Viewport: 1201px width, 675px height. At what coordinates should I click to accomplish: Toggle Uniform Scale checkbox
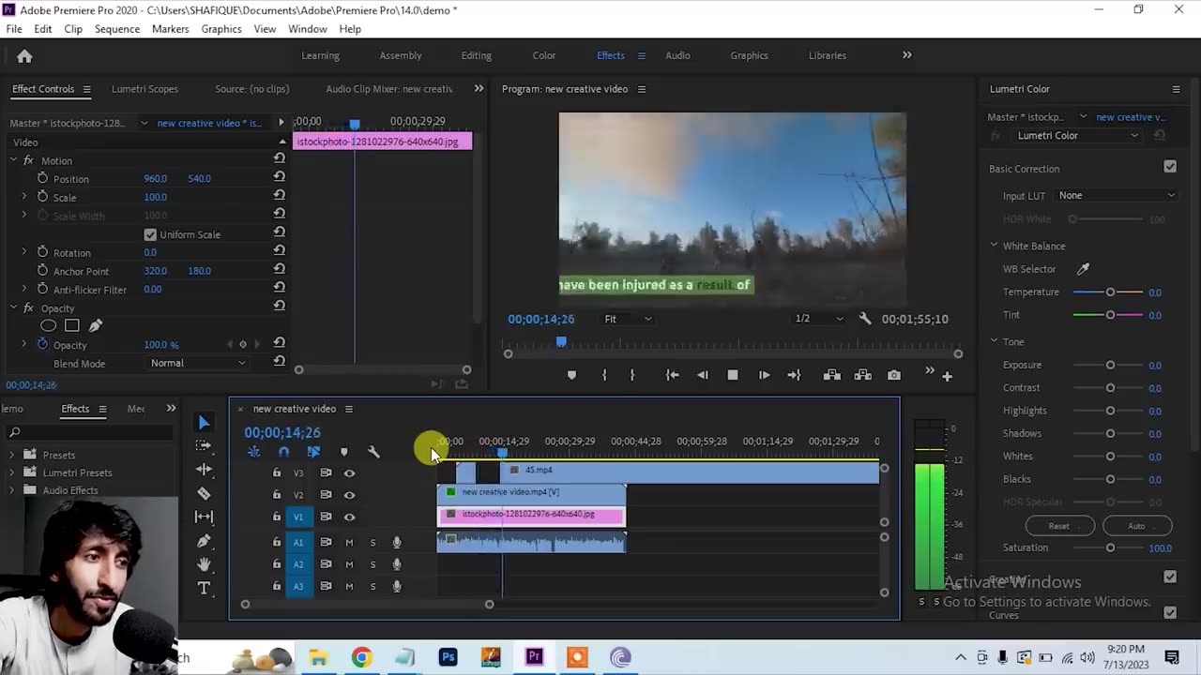[150, 234]
